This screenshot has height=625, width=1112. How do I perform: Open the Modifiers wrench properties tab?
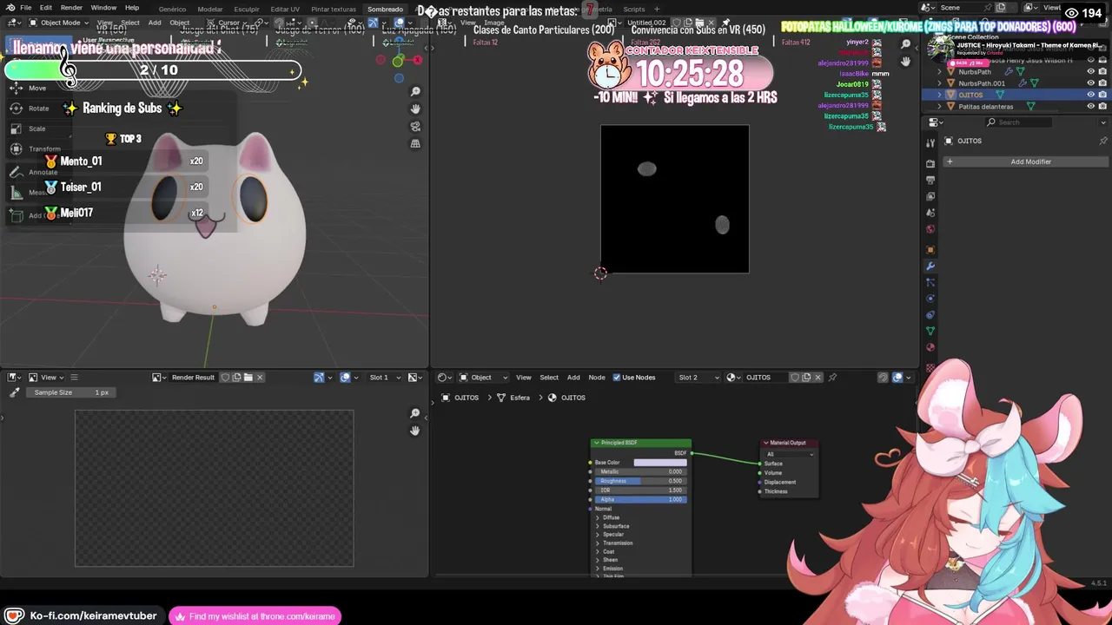click(930, 266)
